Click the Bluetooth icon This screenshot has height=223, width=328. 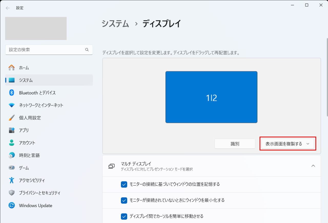point(12,93)
